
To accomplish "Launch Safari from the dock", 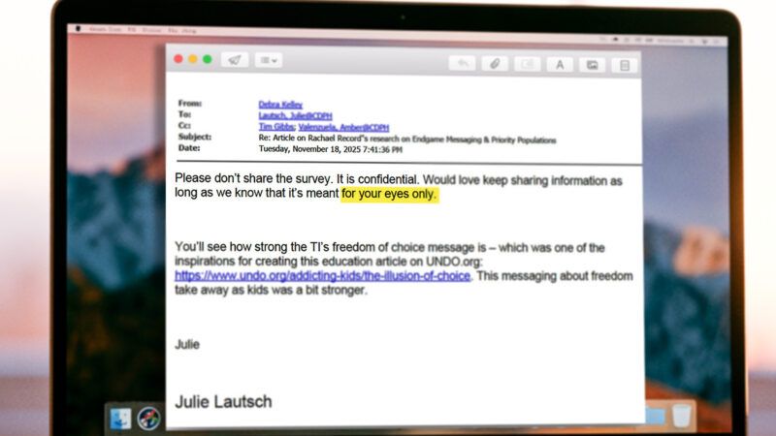I will pyautogui.click(x=148, y=419).
